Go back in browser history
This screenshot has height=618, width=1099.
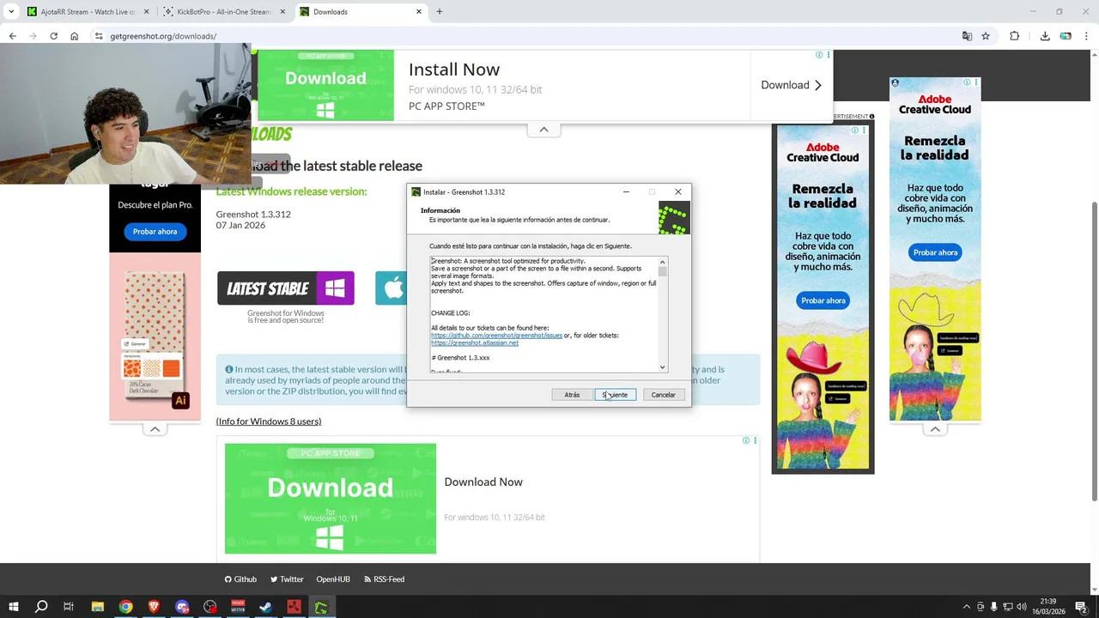point(12,36)
